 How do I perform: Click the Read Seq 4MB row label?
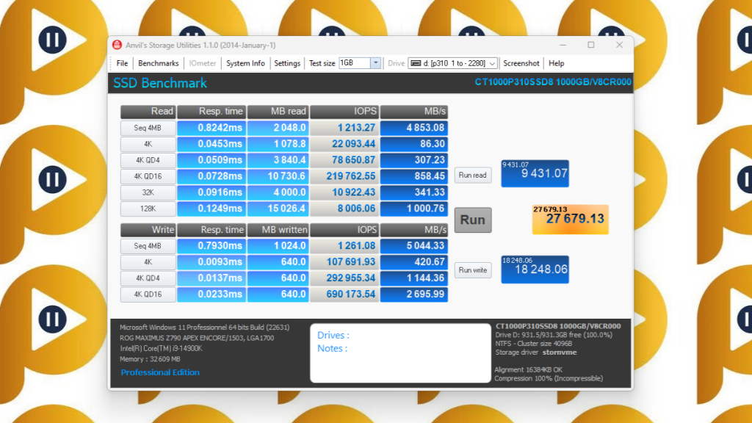pos(148,128)
